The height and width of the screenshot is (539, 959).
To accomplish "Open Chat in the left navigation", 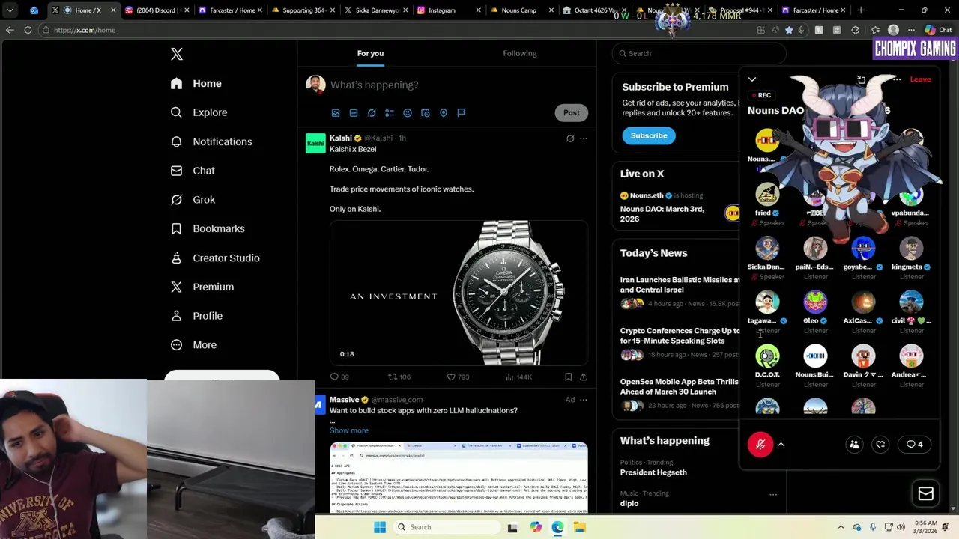I will 193,171.
